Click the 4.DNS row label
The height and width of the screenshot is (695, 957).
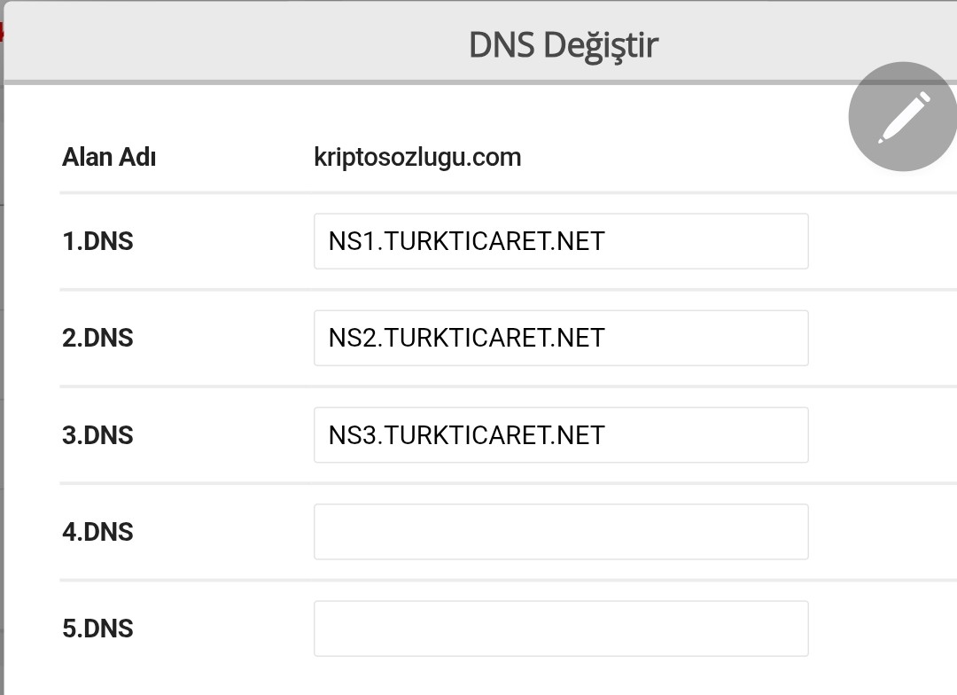coord(97,532)
